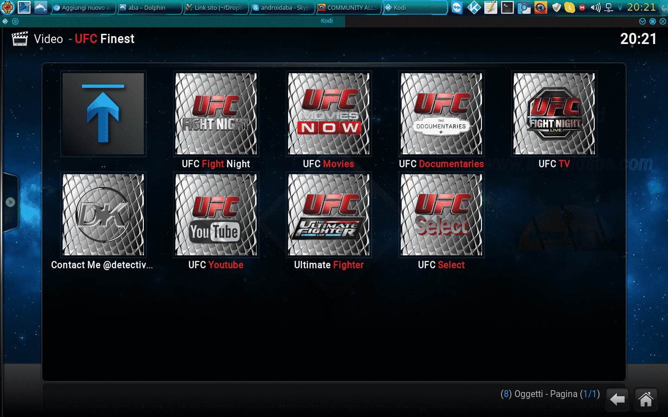Screen dimensions: 668x417
Task: Switch to 'Link sito' editor task
Action: 216,8
